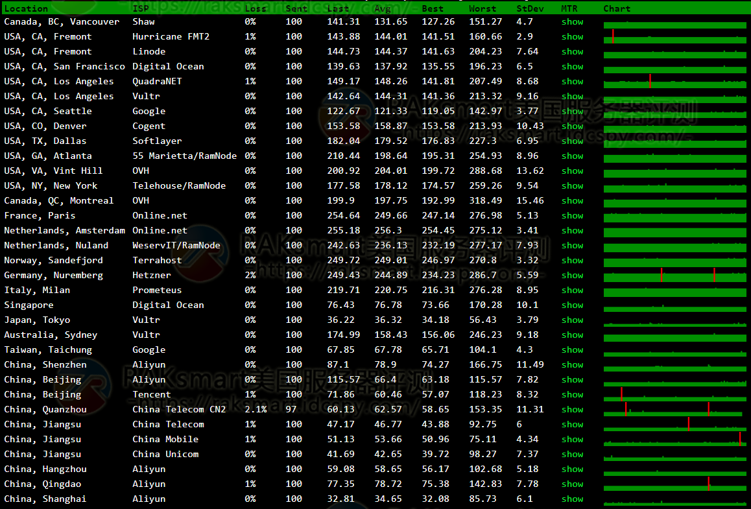Select the 'Canada, BC, Vancouver' location cell
This screenshot has height=509, width=751.
(x=62, y=22)
